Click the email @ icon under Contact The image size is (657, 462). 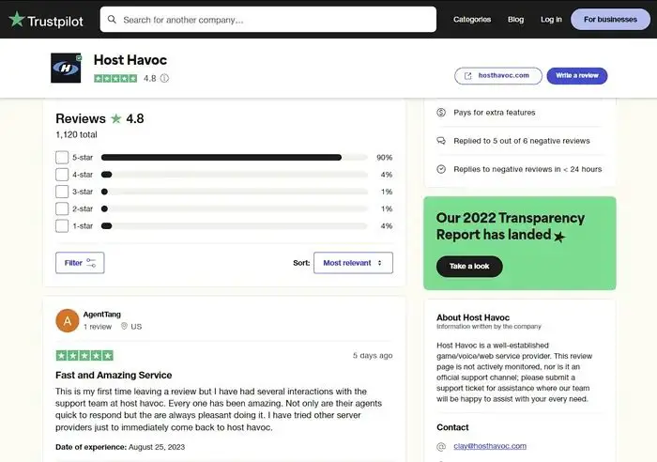[441, 446]
